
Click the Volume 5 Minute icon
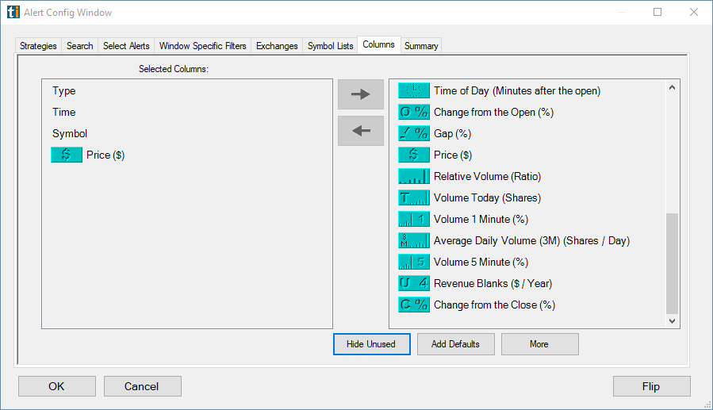pyautogui.click(x=414, y=262)
